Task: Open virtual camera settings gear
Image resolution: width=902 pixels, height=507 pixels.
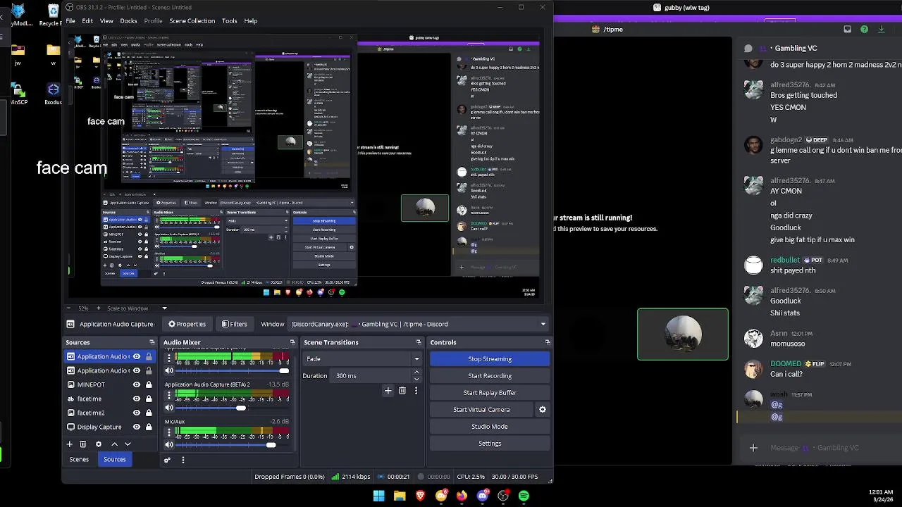Action: tap(543, 409)
